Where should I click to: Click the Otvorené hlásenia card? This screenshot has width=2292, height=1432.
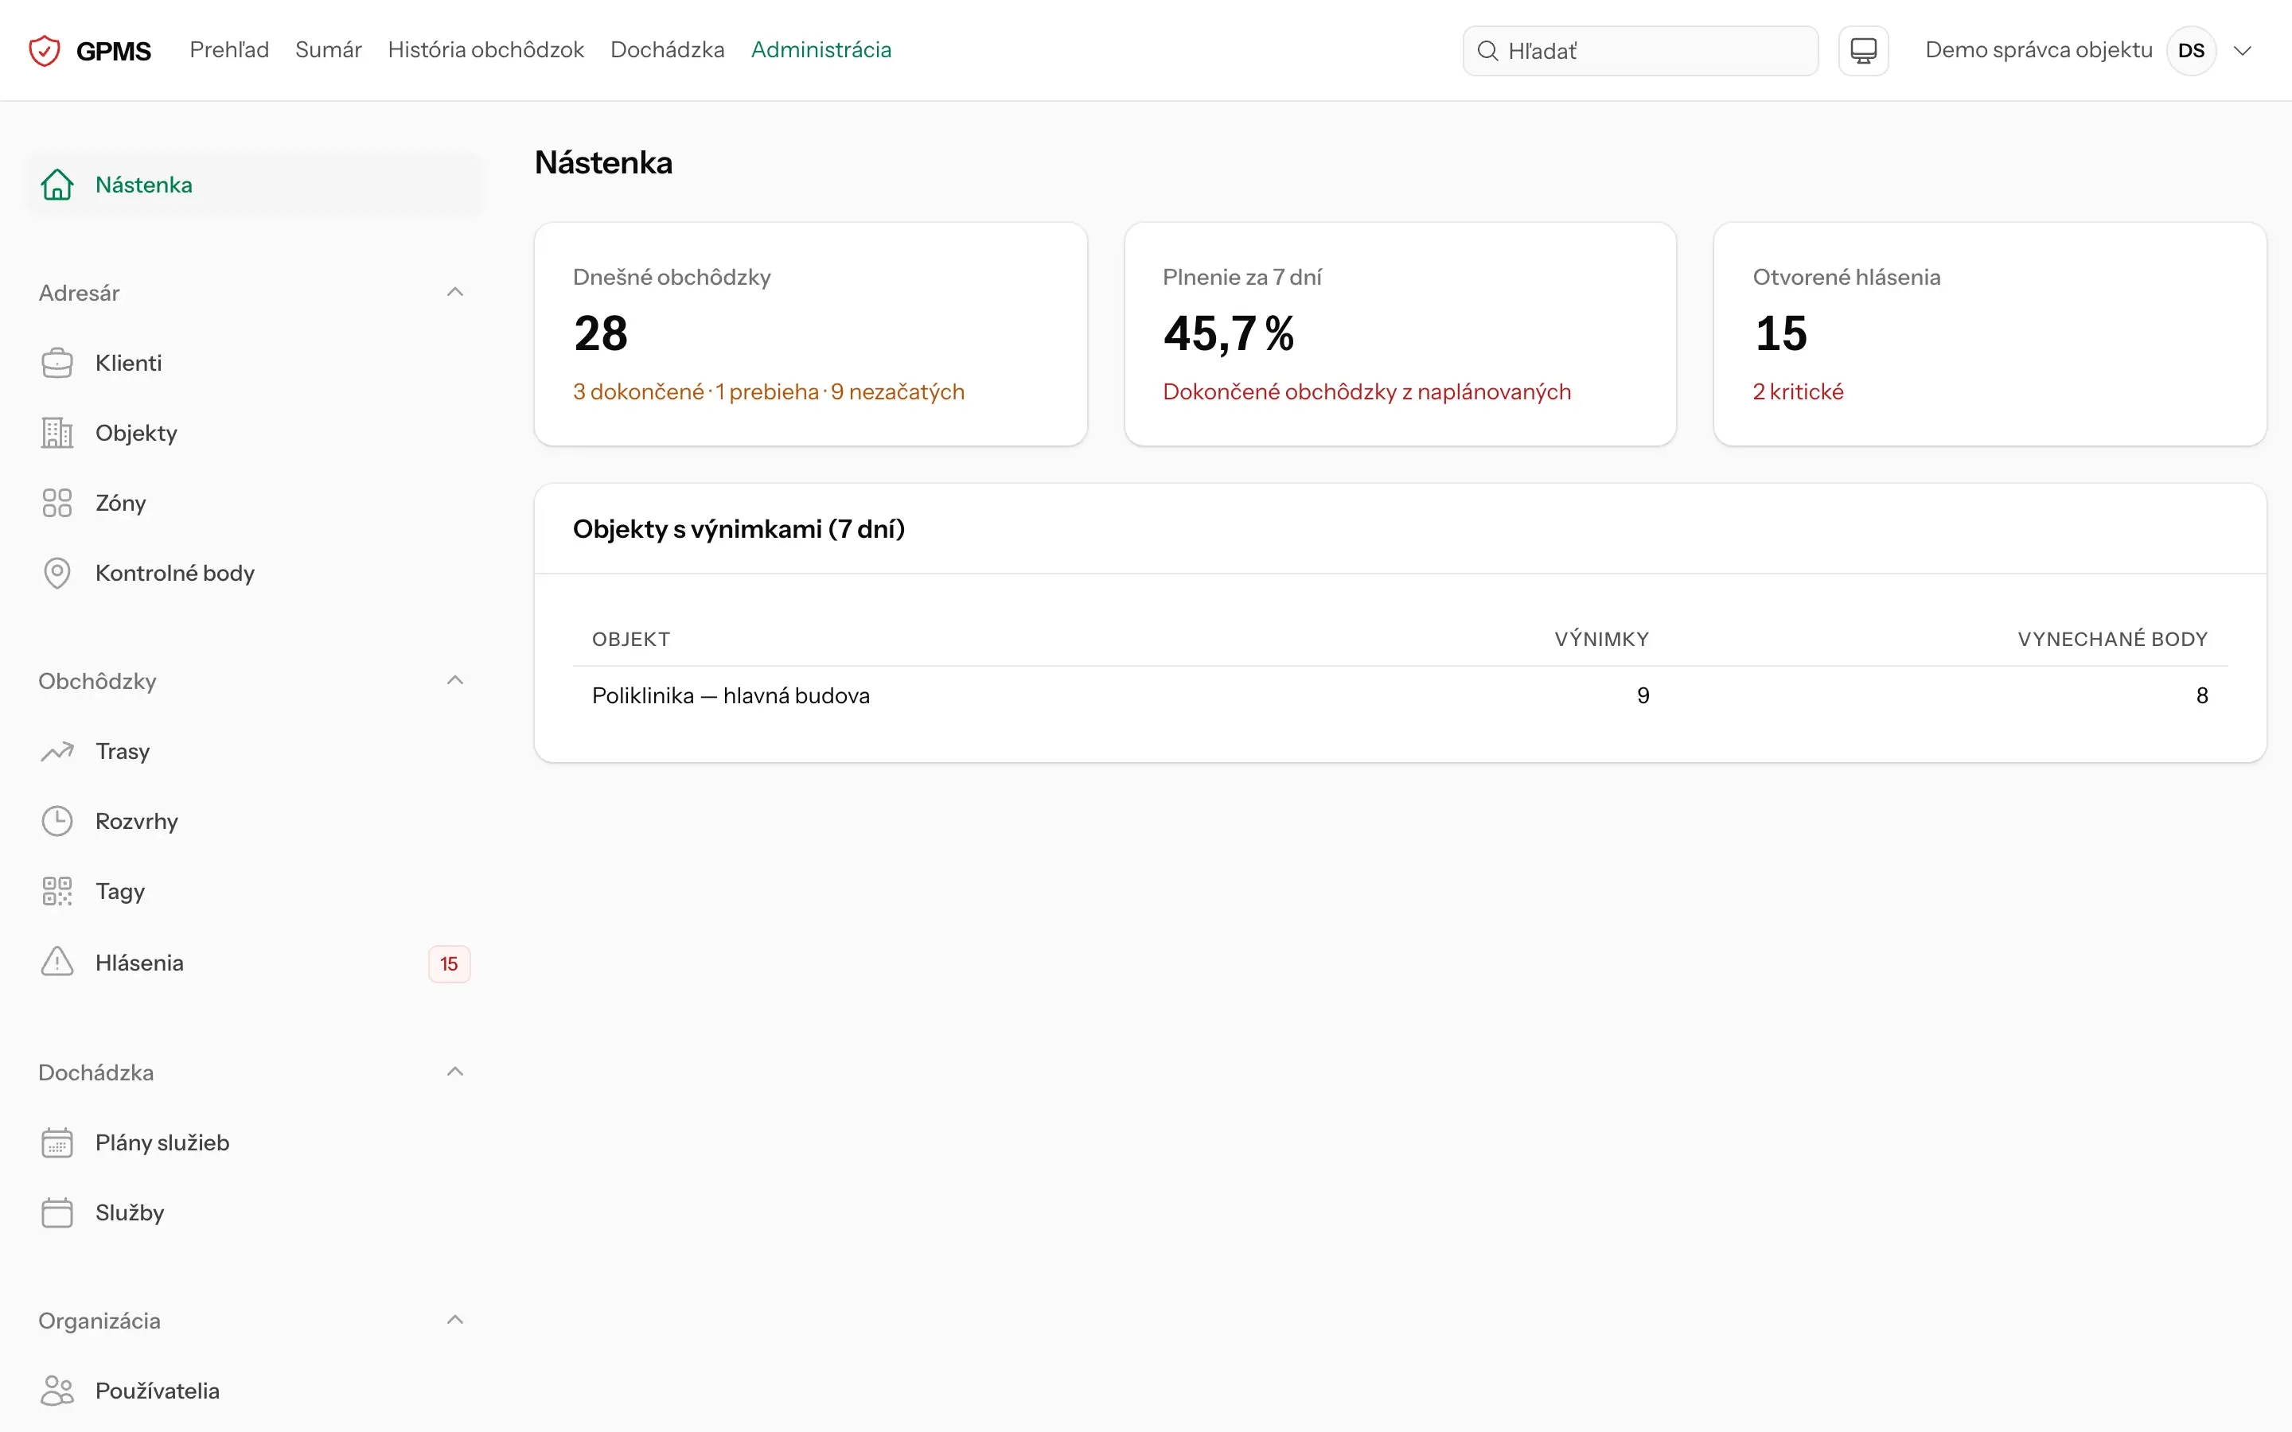pyautogui.click(x=1990, y=334)
